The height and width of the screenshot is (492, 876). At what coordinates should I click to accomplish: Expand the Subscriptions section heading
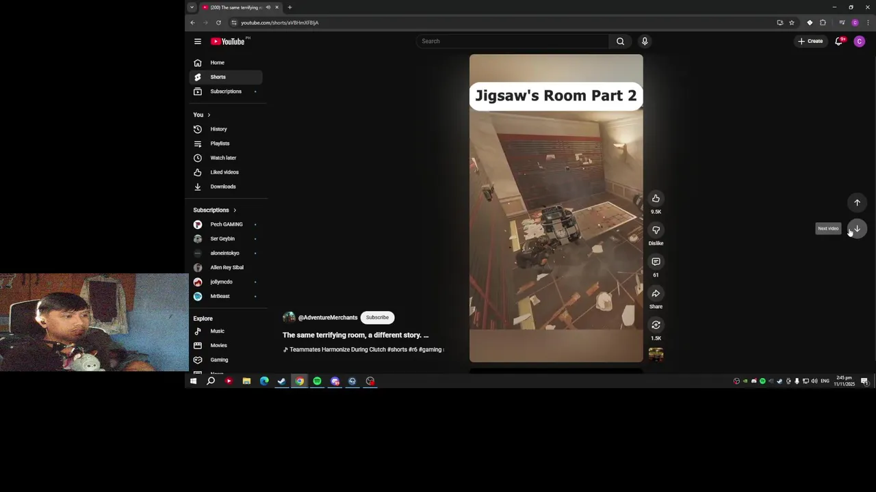coord(214,210)
